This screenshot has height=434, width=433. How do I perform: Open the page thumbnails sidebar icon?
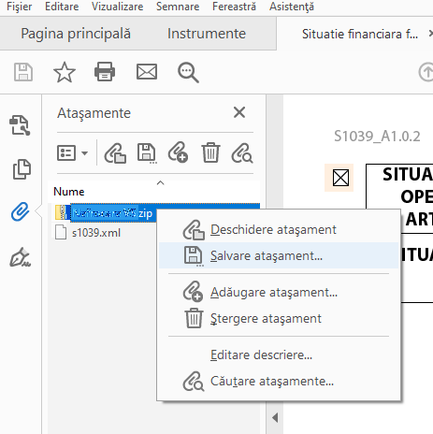(x=22, y=169)
